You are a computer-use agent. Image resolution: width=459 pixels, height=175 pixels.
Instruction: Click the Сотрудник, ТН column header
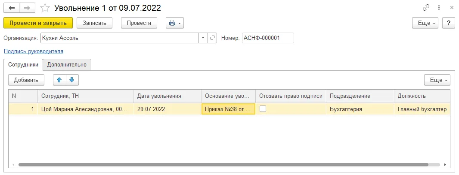pyautogui.click(x=86, y=96)
